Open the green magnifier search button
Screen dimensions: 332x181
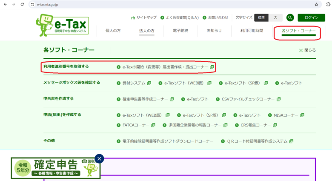(x=290, y=17)
